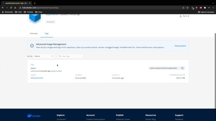Click the page vertical scrollbar
The width and height of the screenshot is (216, 121).
(215, 71)
